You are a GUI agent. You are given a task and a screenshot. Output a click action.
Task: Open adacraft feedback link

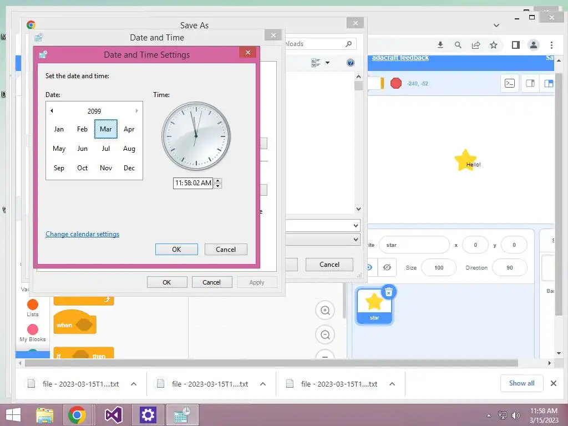tap(400, 58)
